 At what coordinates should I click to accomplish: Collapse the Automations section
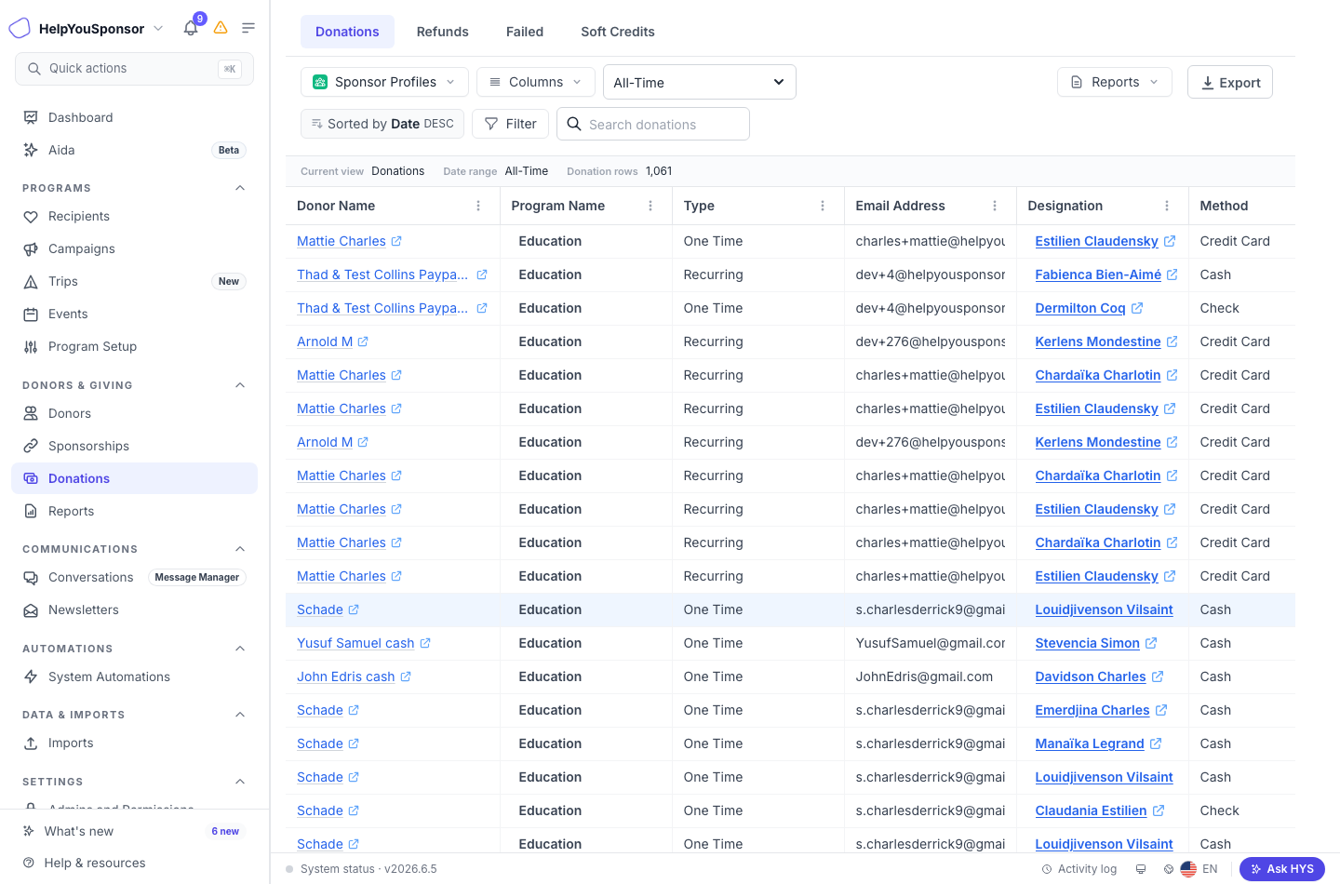pos(240,649)
